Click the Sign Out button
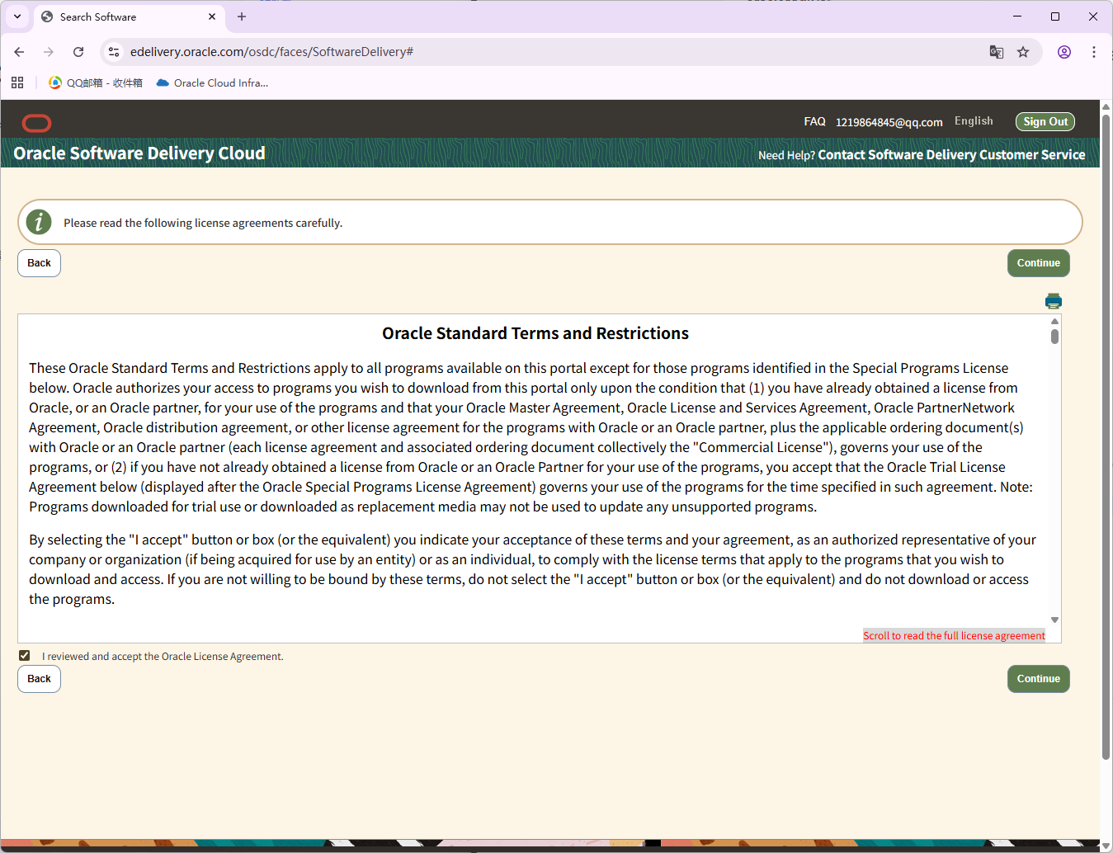This screenshot has height=853, width=1113. (1045, 121)
